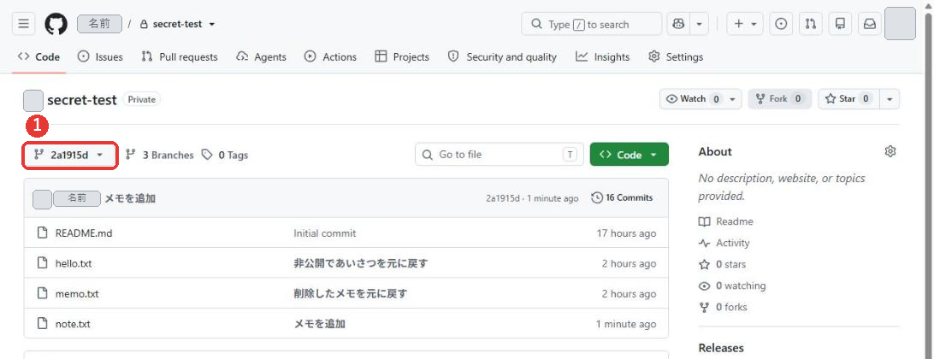
Task: Open the Releases section heading
Action: 721,348
